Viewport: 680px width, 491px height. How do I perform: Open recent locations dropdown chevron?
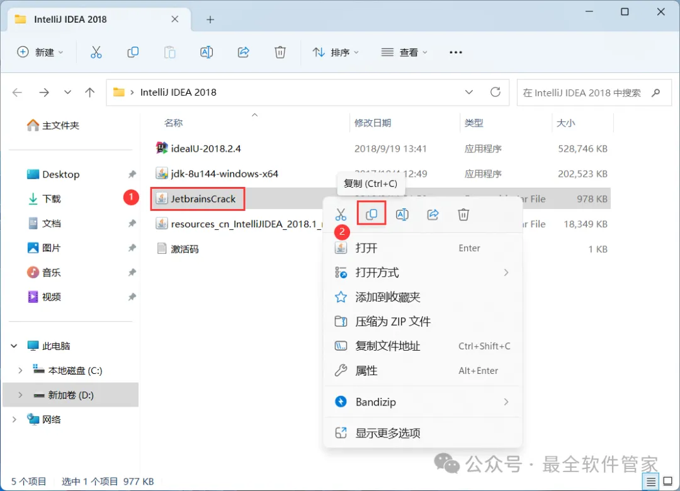(x=67, y=93)
